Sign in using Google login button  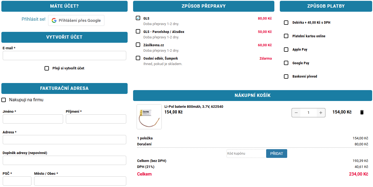click(76, 20)
